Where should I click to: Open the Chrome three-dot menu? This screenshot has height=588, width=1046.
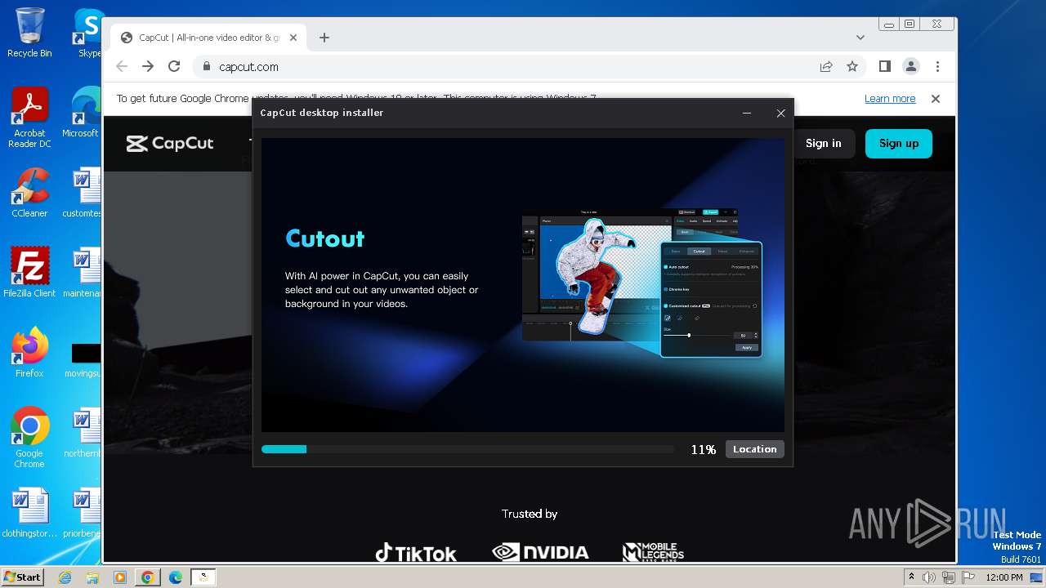tap(937, 67)
